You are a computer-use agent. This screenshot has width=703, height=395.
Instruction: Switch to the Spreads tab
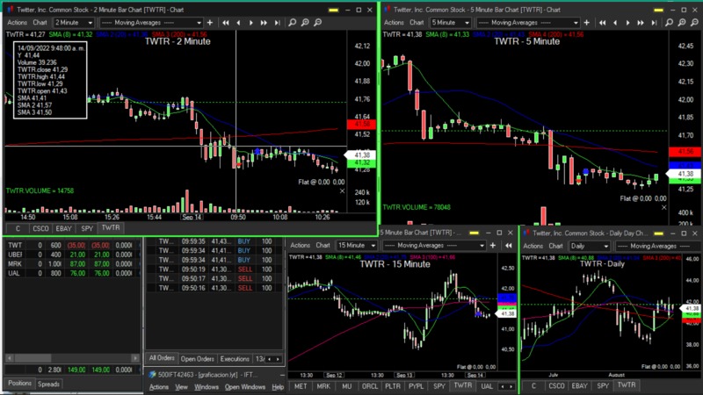49,384
